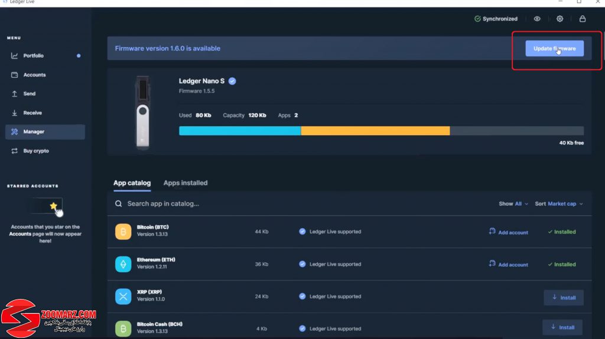Toggle the discreet mode eye icon
Screen dimensions: 605x339
tap(537, 18)
